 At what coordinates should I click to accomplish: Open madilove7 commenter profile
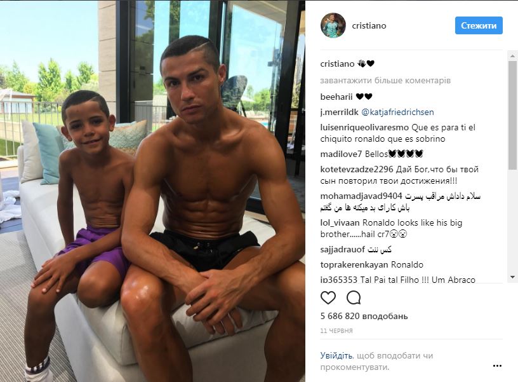342,154
